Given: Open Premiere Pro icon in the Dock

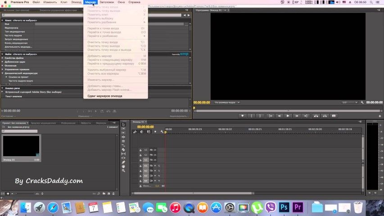Looking at the screenshot, I should click(298, 207).
